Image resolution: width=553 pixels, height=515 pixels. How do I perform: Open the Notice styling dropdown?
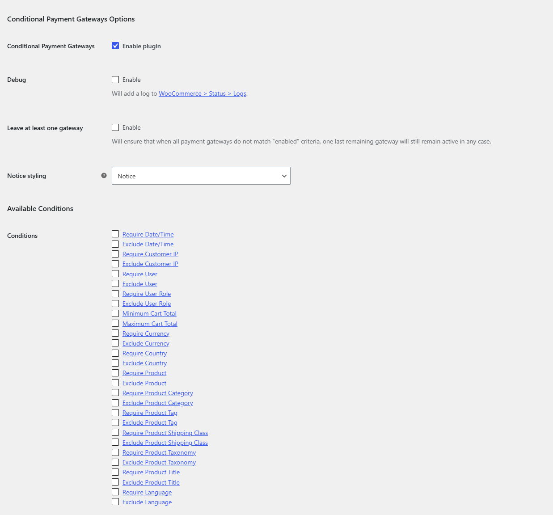tap(201, 176)
